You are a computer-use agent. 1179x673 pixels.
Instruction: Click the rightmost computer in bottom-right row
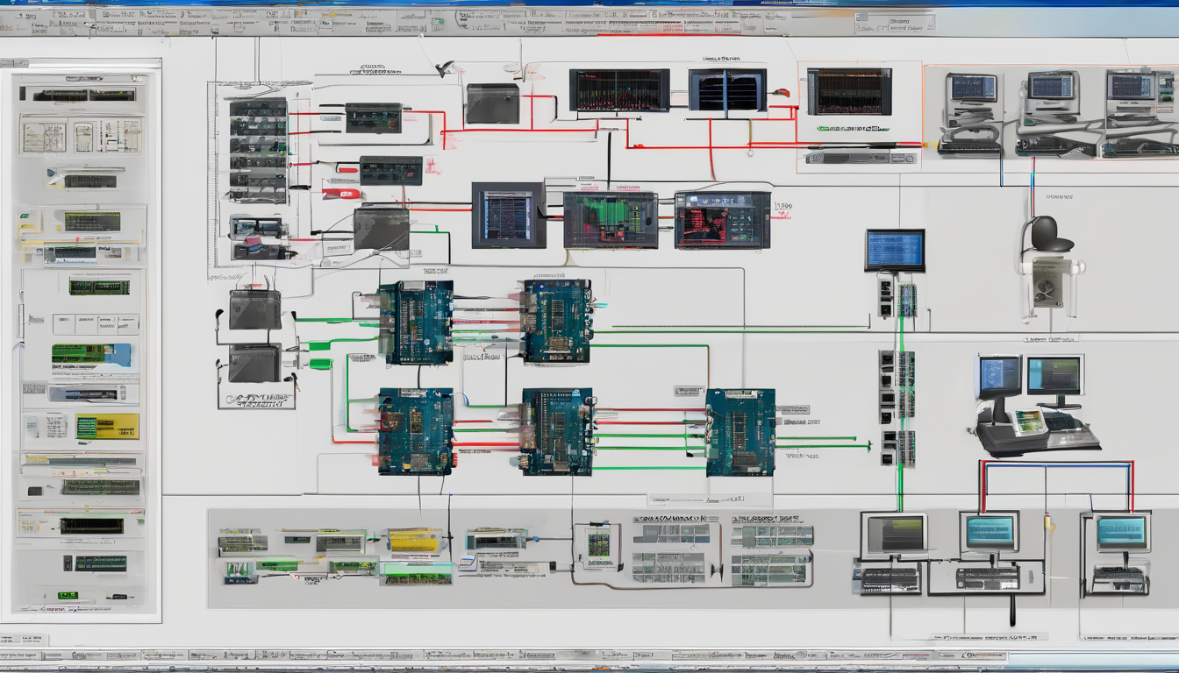[1119, 553]
